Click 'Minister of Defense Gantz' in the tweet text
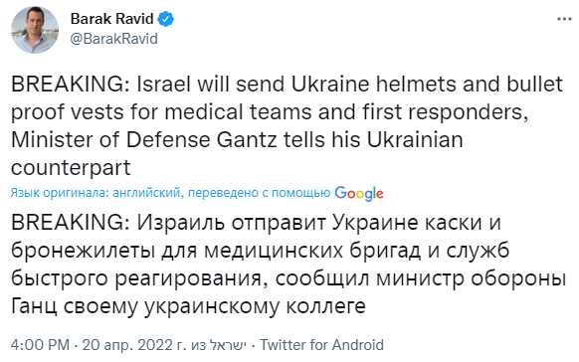Screen dimensions: 579x362 click(x=144, y=140)
